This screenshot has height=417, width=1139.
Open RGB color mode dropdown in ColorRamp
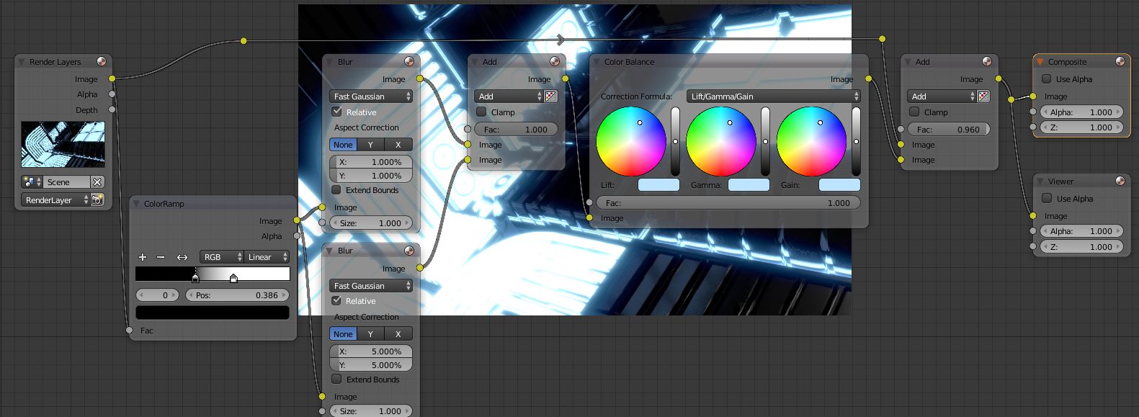click(222, 257)
